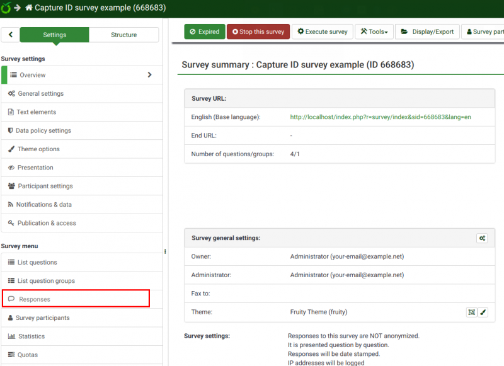Click the LimeSurvey logo icon
This screenshot has height=366, width=504.
[x=6, y=8]
